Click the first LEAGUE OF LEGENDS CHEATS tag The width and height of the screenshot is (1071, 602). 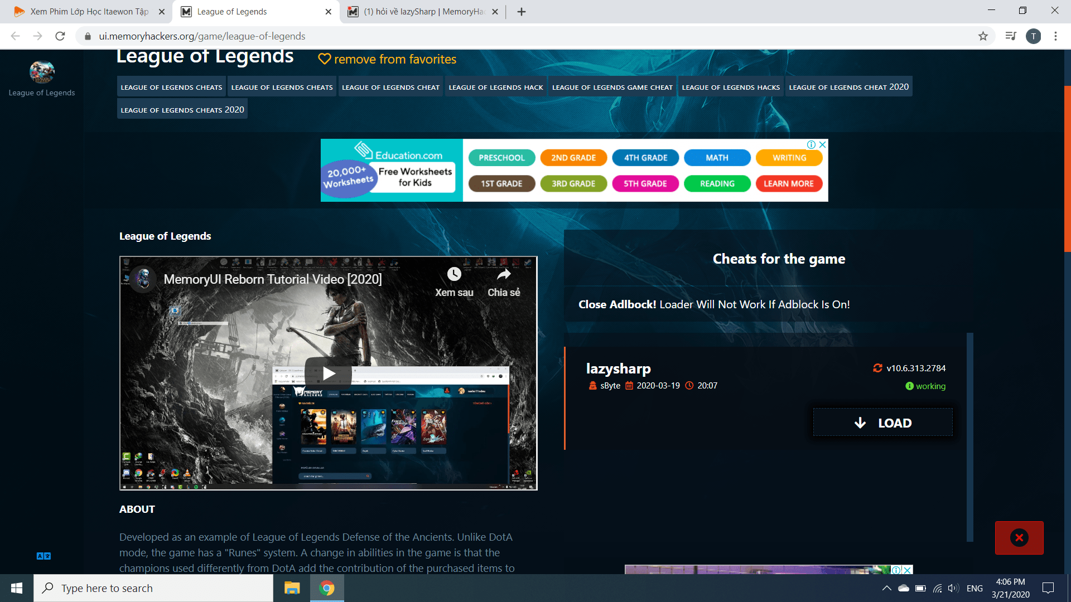pyautogui.click(x=171, y=87)
